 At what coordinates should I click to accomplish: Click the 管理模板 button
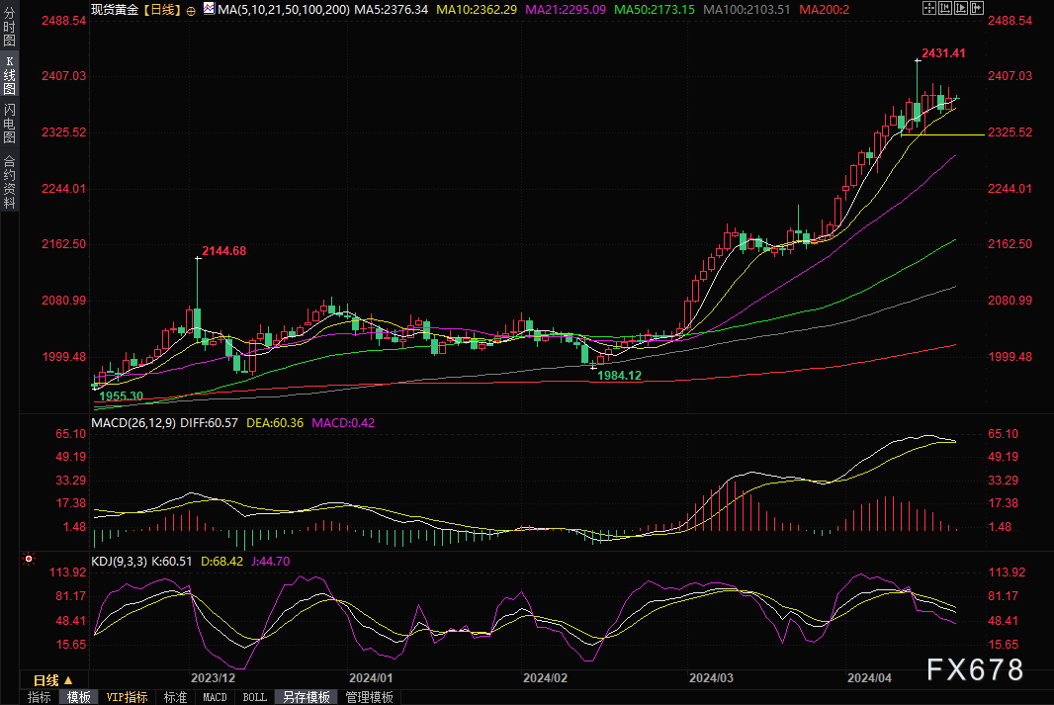point(369,697)
